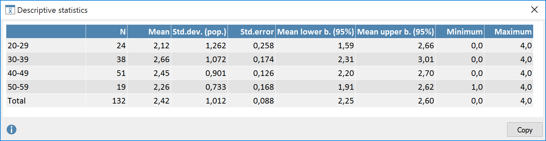Click the Mean upper b. (95%) header
The width and height of the screenshot is (546, 141).
pos(396,32)
